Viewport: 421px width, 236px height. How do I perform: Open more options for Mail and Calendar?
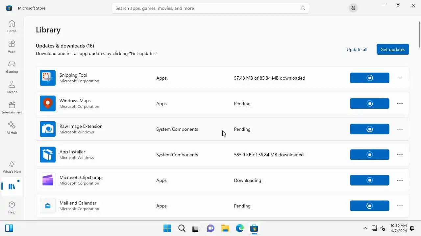400,206
